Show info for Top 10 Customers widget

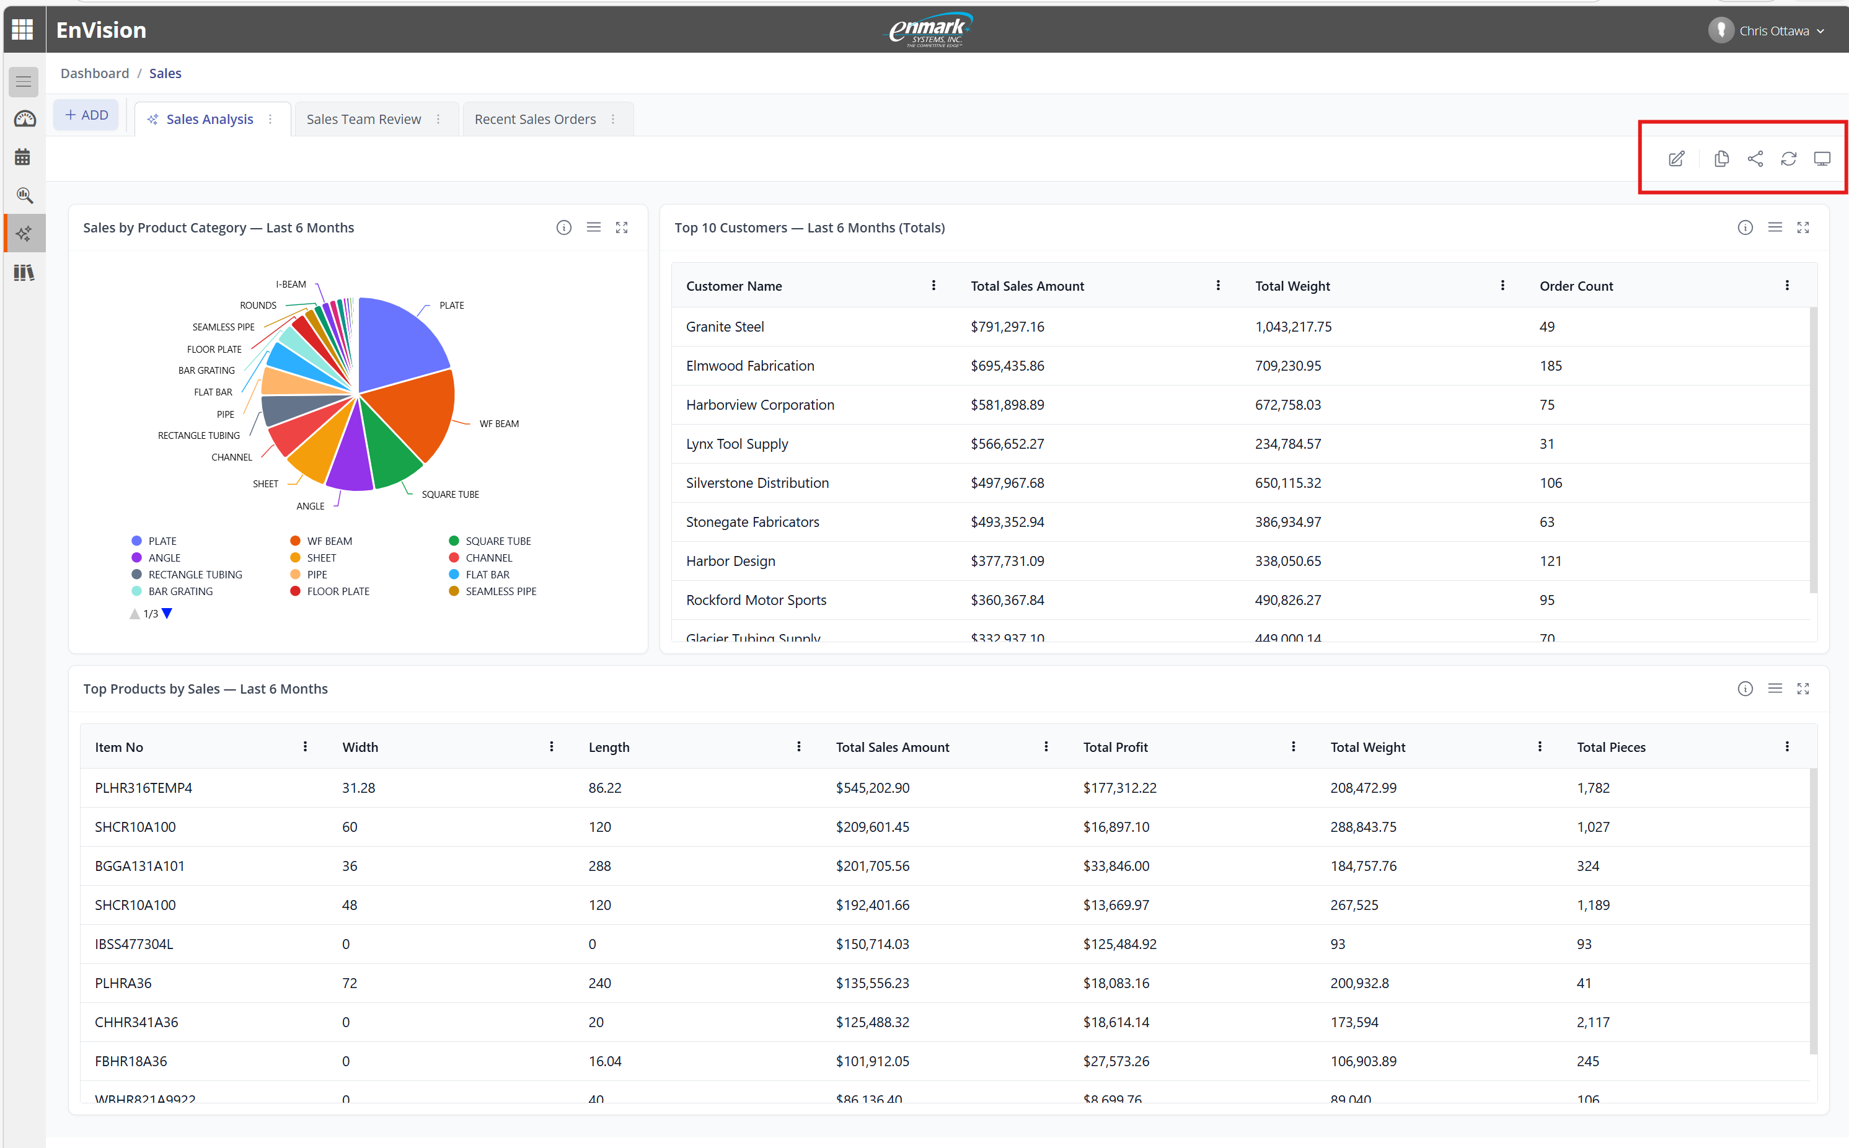(x=1745, y=227)
